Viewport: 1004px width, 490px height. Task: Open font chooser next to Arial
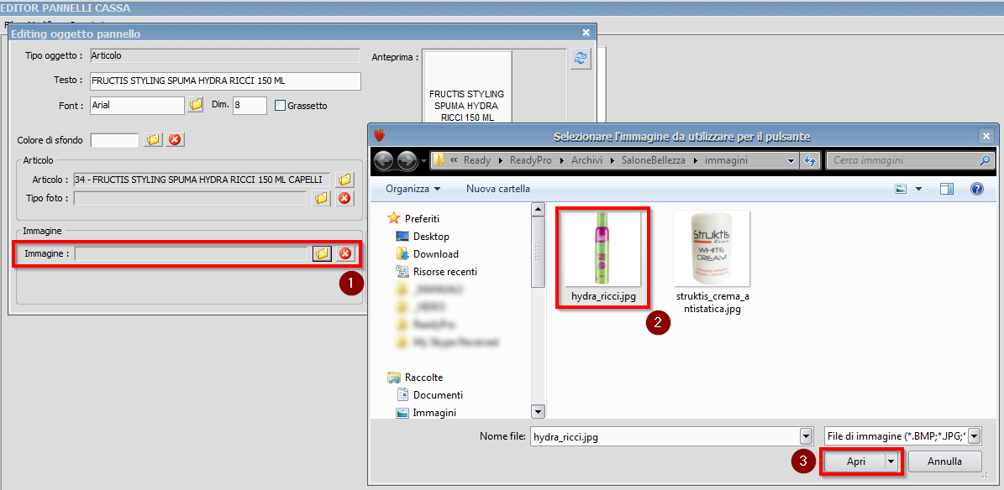click(x=195, y=105)
